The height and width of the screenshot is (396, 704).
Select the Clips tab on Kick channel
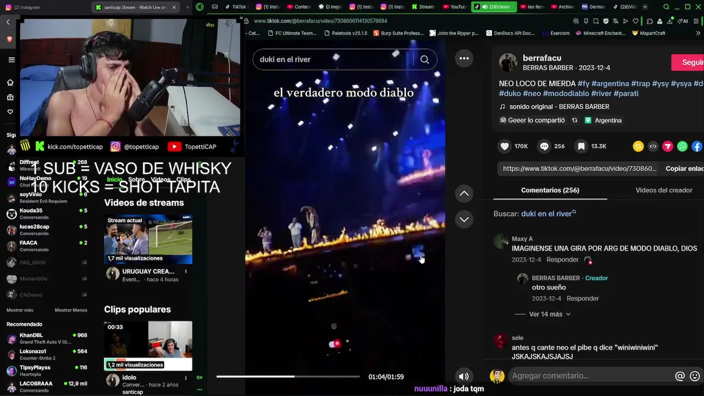[183, 180]
